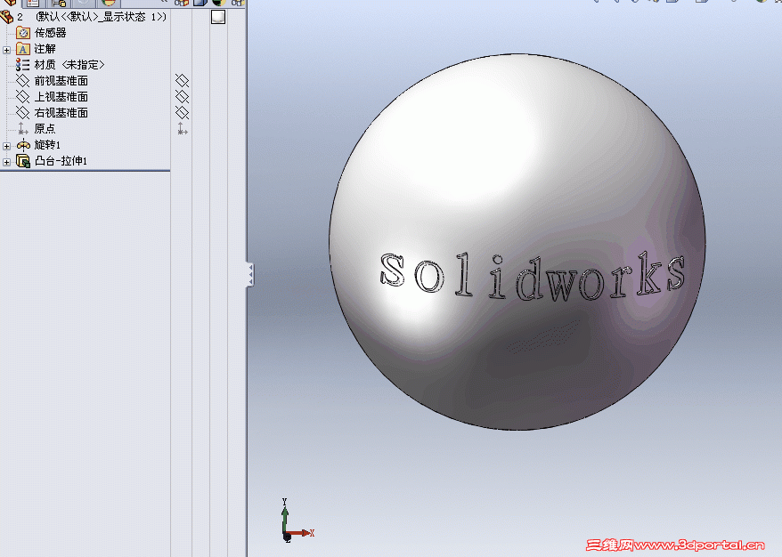Click the 材质 material icon
Image resolution: width=782 pixels, height=557 pixels.
(23, 65)
